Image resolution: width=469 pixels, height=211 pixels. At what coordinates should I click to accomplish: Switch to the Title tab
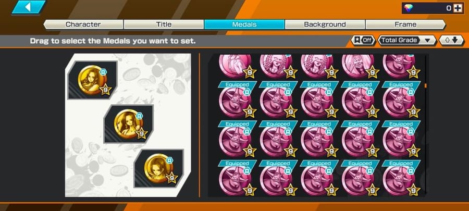click(164, 24)
